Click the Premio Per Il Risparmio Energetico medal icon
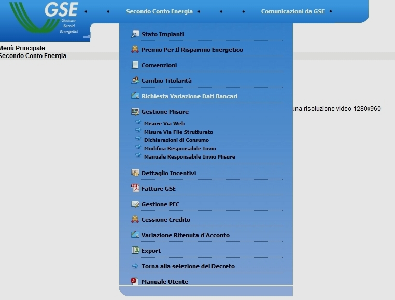The height and width of the screenshot is (300, 395). tap(135, 49)
